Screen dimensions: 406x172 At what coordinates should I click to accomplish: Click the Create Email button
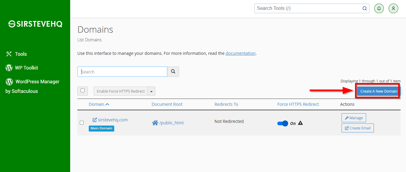coord(358,128)
